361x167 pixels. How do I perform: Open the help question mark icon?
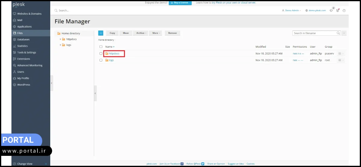click(344, 11)
